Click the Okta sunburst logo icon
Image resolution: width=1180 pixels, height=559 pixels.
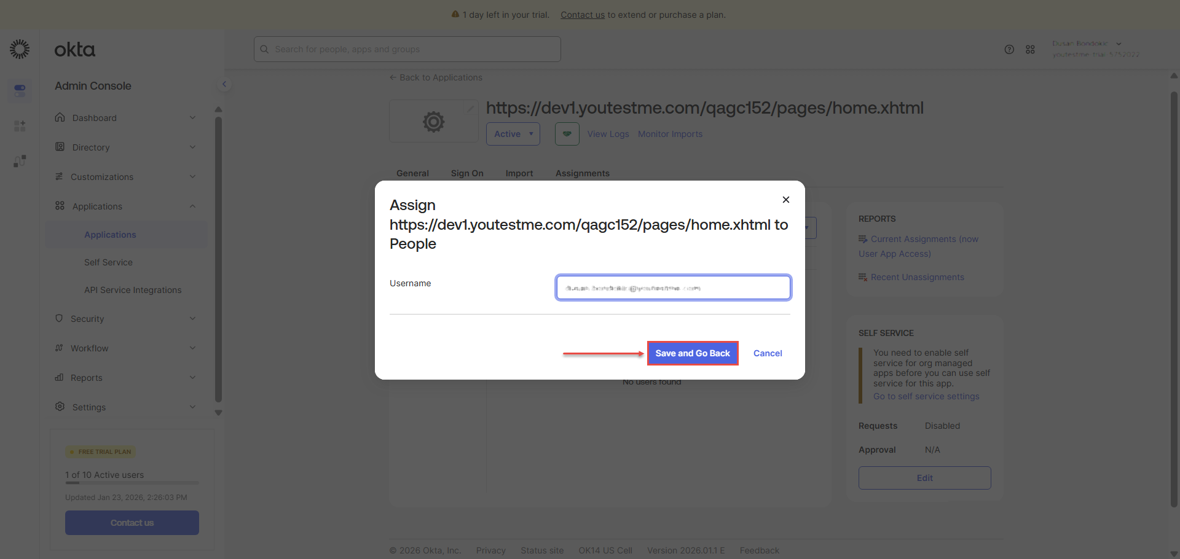tap(20, 49)
